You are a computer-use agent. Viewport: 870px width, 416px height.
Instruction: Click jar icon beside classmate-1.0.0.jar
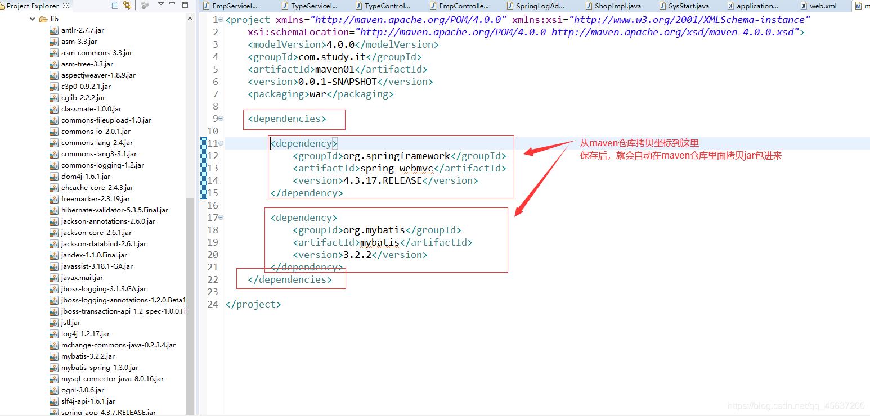[54, 109]
